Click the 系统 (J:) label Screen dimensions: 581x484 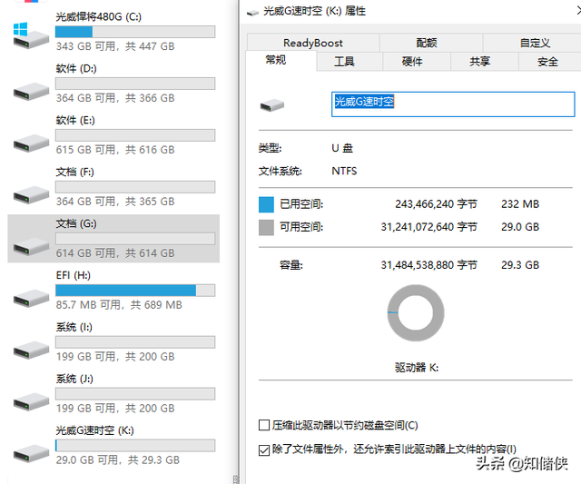click(74, 380)
